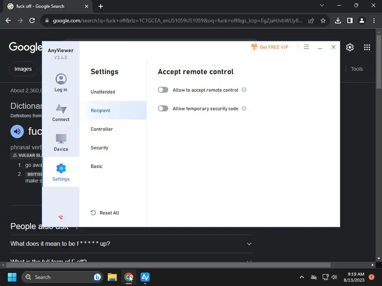This screenshot has height=286, width=382.
Task: Click the Tools button on Google results
Action: 357,69
